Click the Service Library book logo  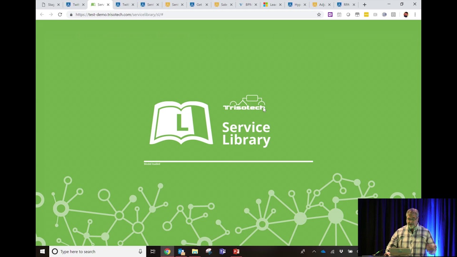(x=181, y=123)
